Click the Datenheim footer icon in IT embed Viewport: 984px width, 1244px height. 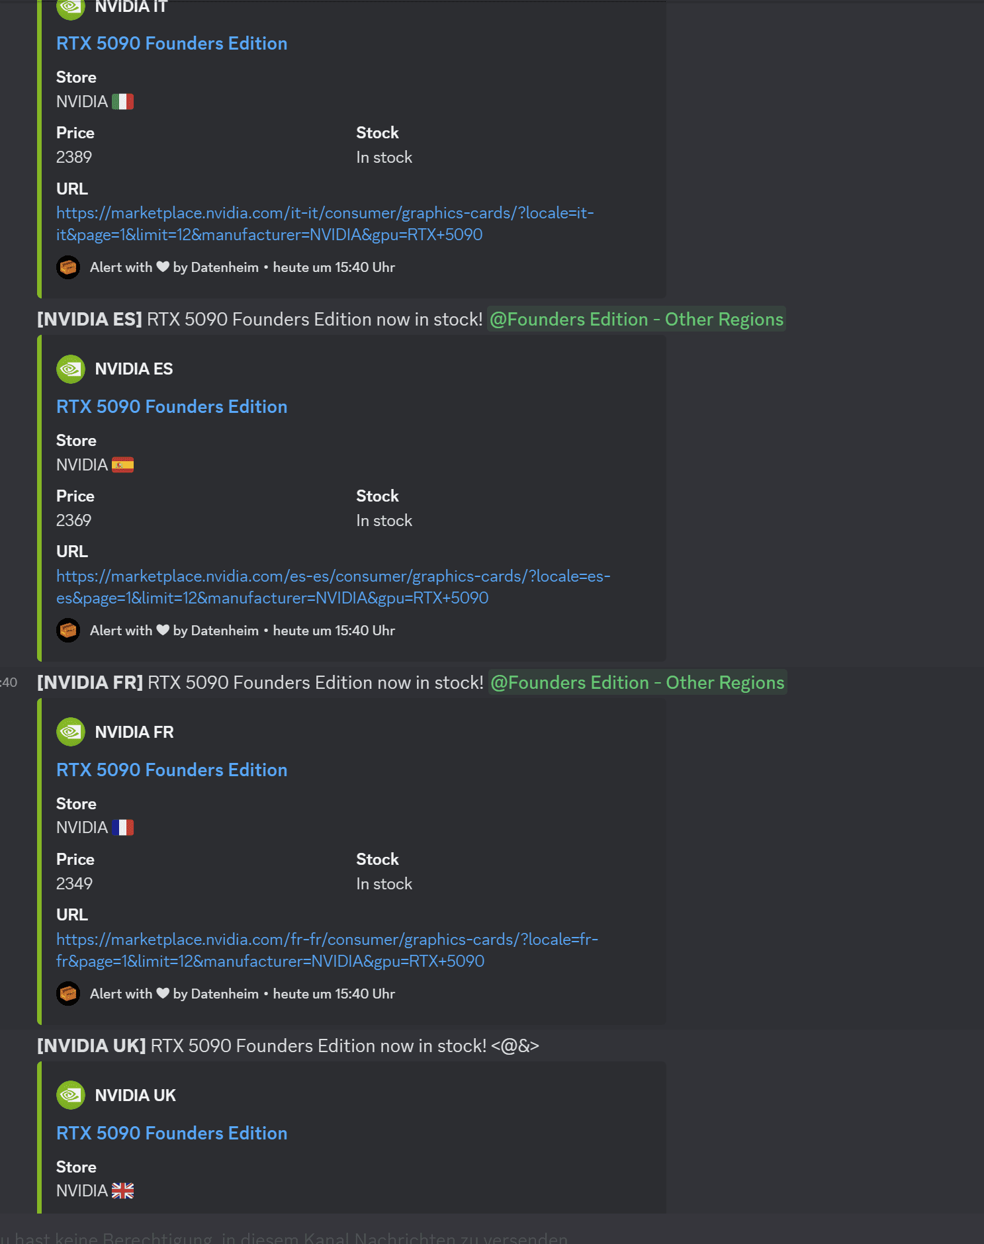(x=68, y=267)
